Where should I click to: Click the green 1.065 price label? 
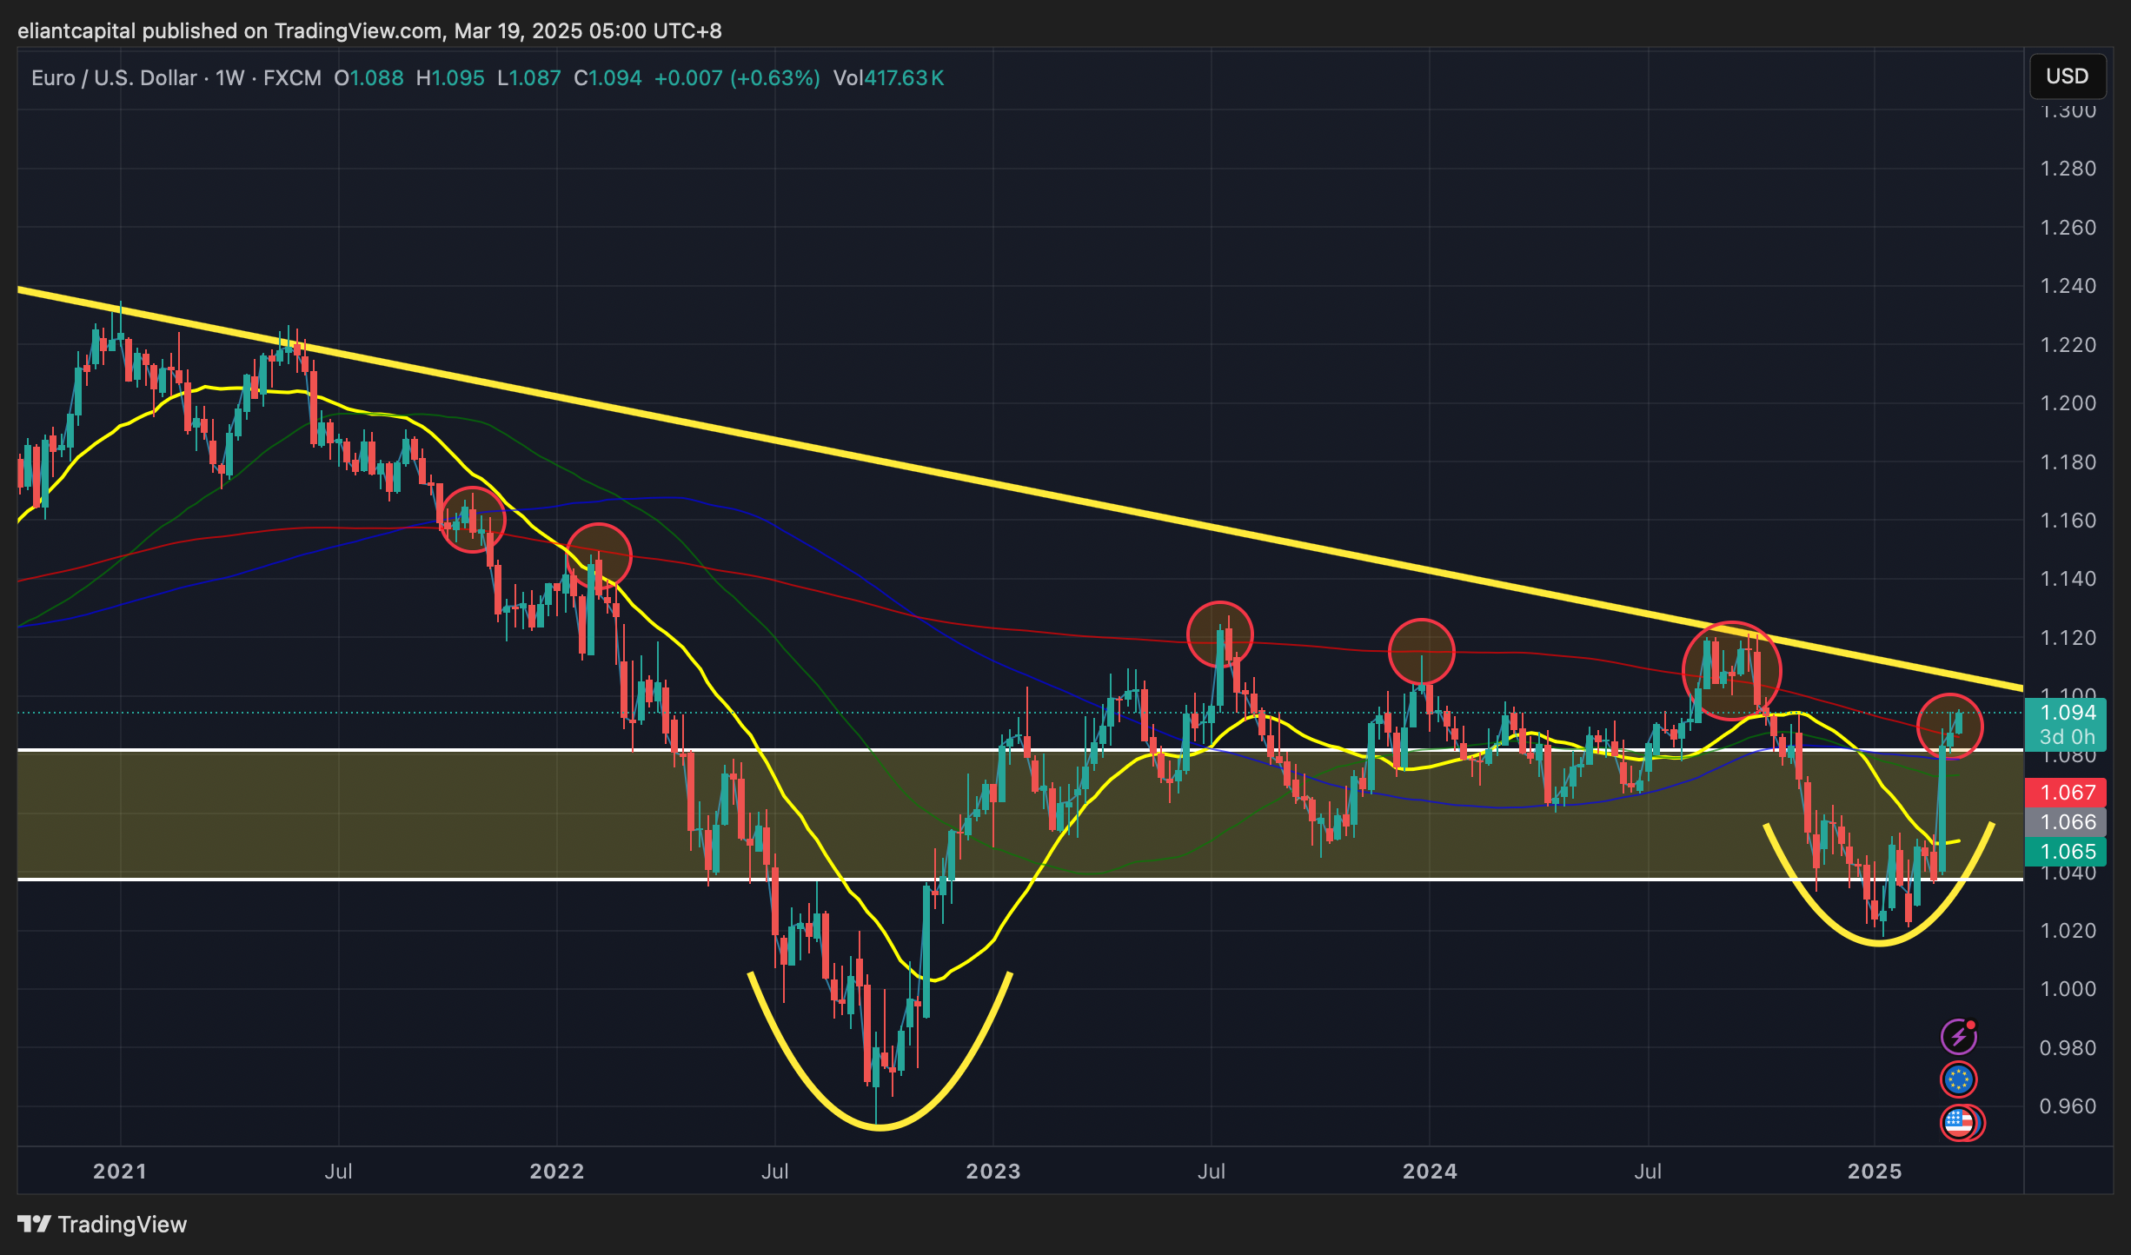click(2068, 852)
